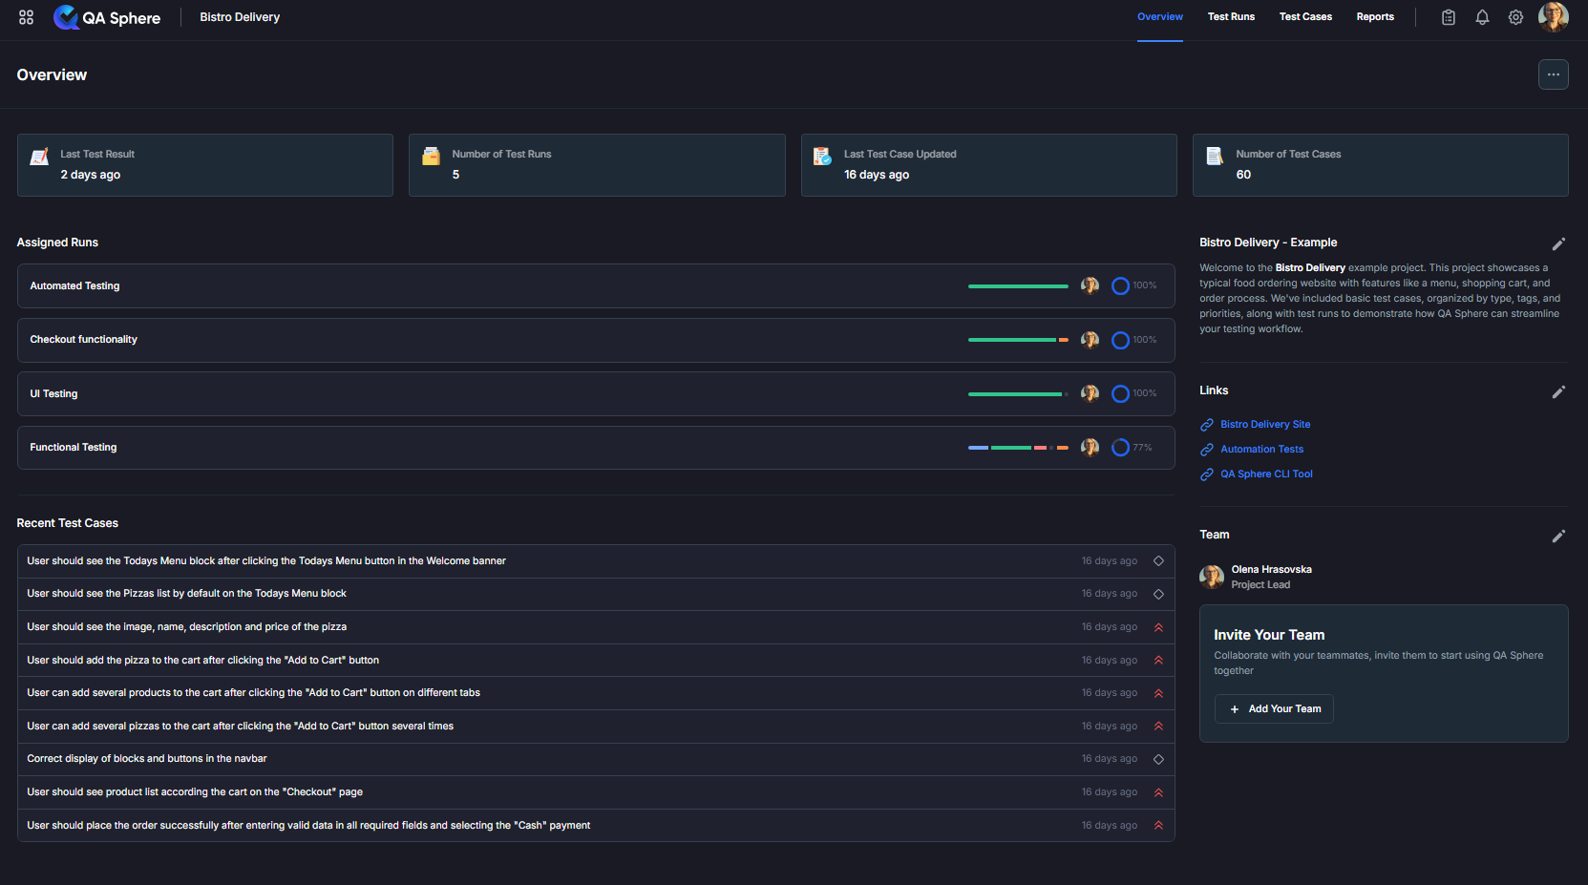Open the Checkout functionality run
This screenshot has height=885, width=1588.
(596, 340)
